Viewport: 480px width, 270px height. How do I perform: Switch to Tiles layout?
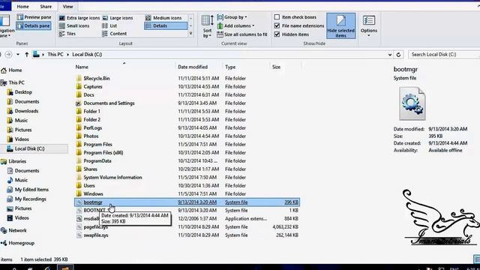[67, 34]
